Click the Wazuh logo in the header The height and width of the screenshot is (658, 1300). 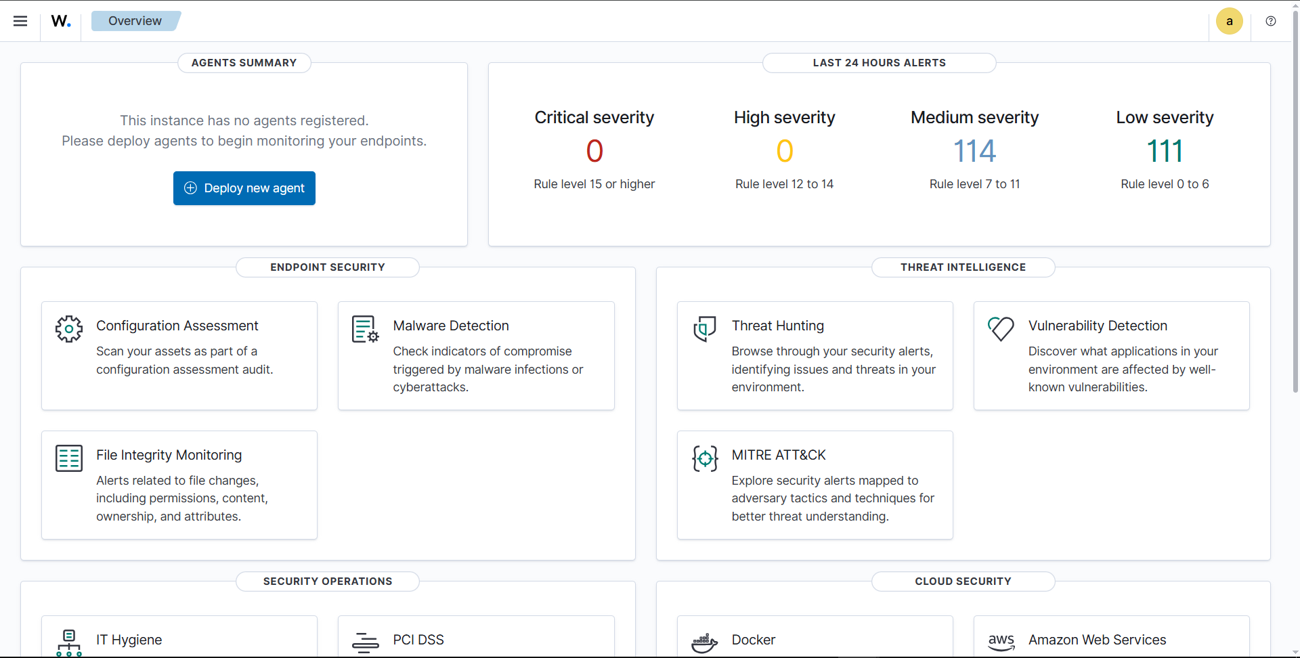pyautogui.click(x=61, y=21)
